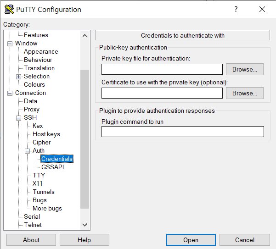Select Features in the category tree
The image size is (276, 249).
click(36, 35)
